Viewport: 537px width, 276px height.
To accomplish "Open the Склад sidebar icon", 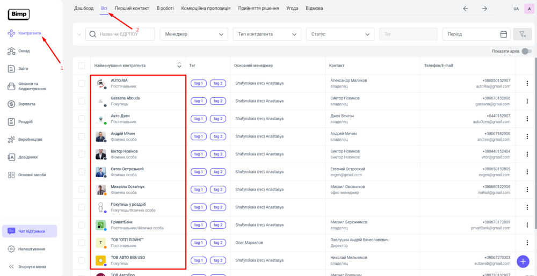I will tap(11, 51).
